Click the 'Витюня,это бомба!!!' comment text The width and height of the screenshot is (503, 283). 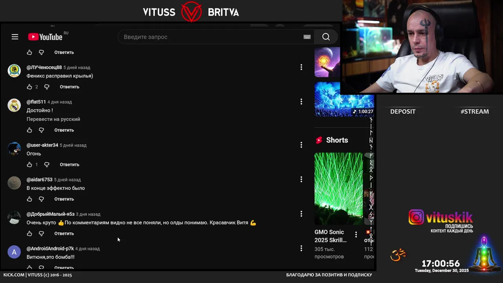click(50, 257)
